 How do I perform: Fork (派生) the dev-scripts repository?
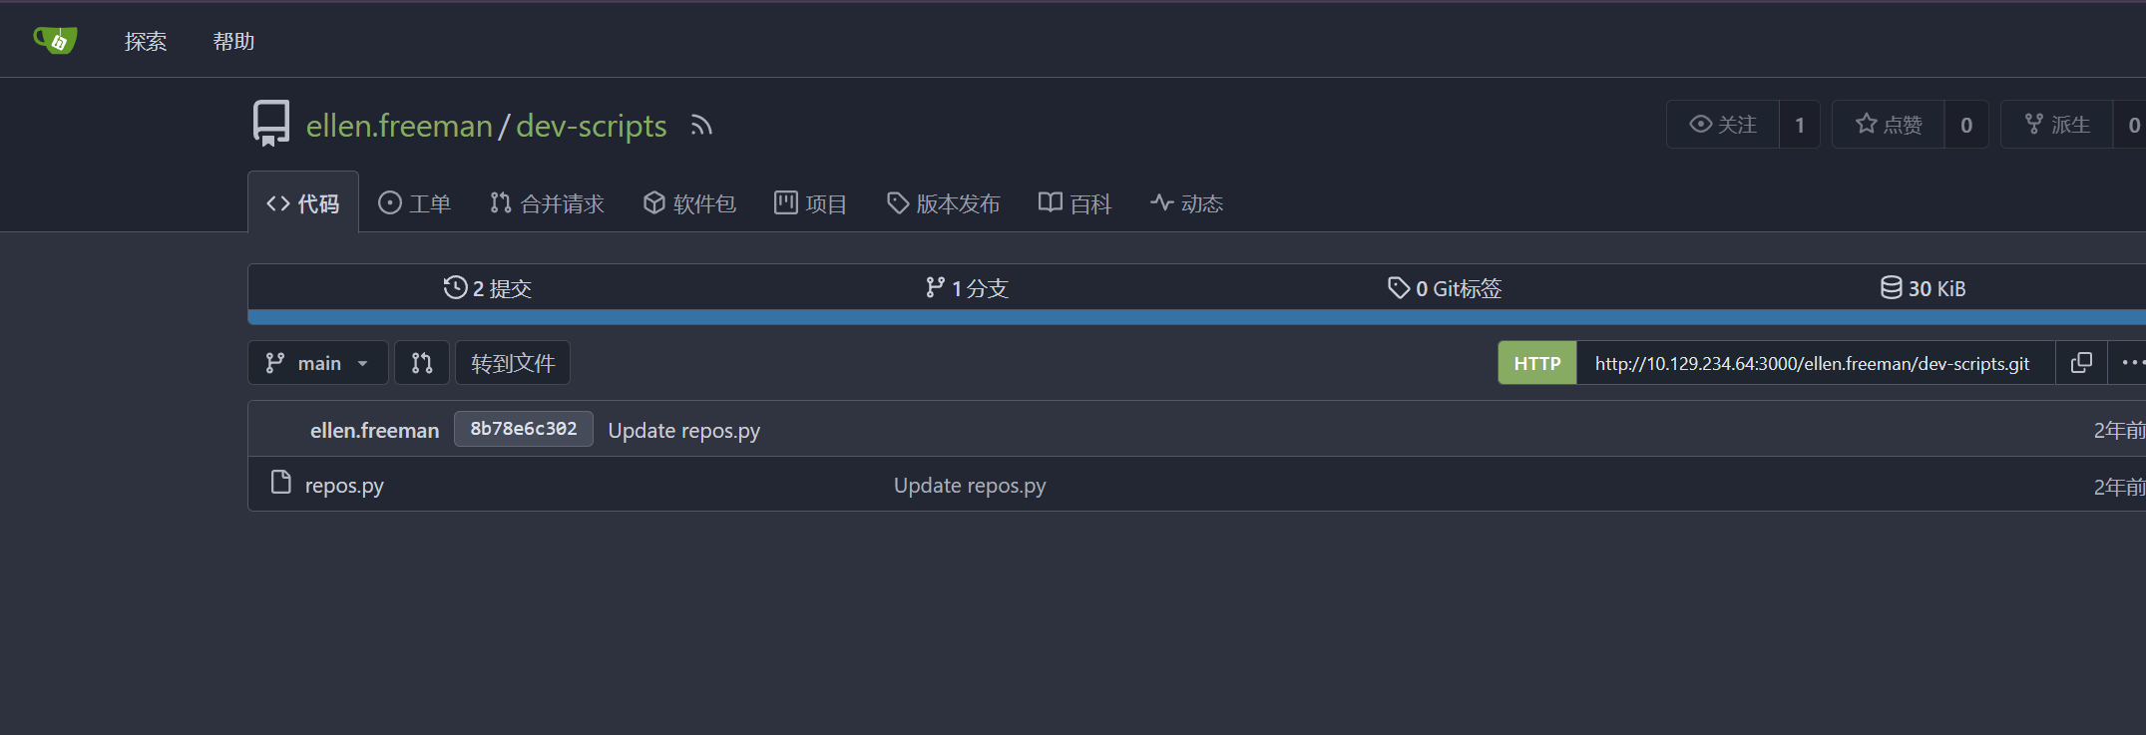click(x=2057, y=125)
